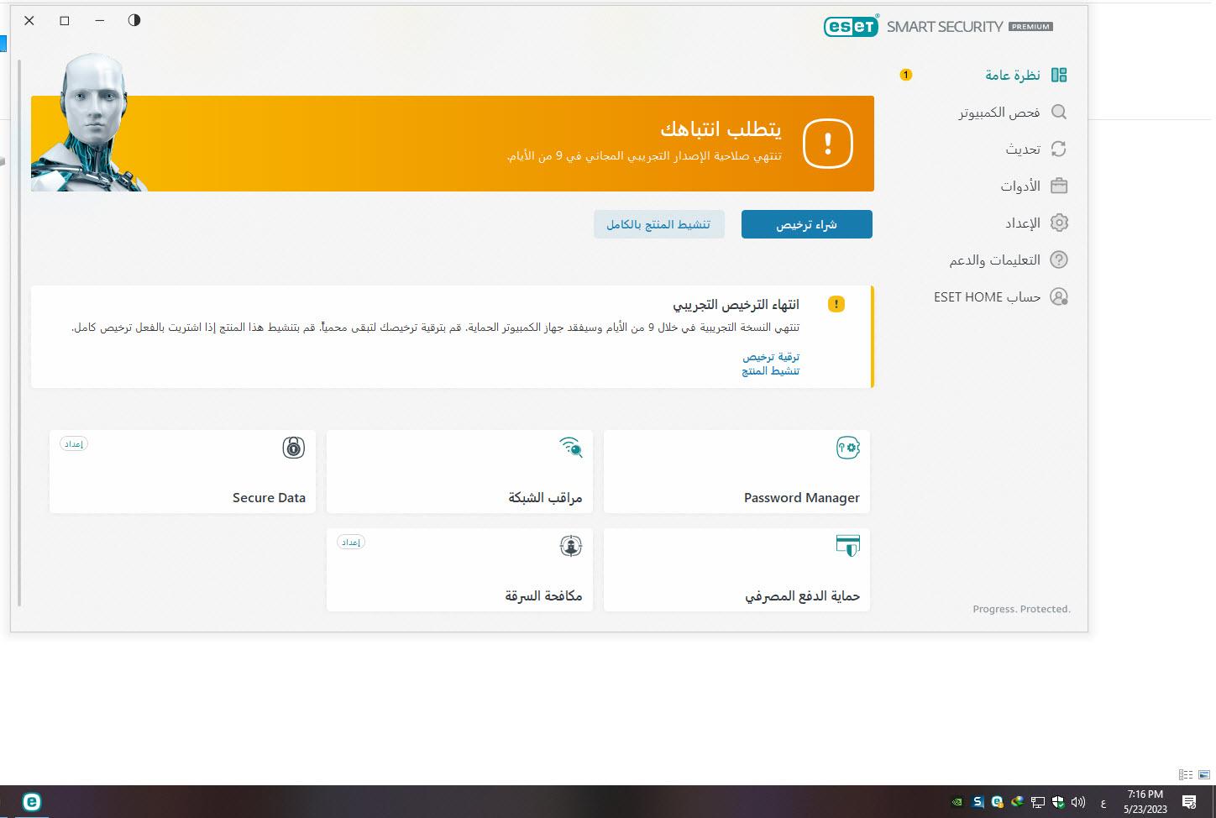Screen dimensions: 1216x818
Task: Open the مراقب الشبكة network inspector icon
Action: [x=571, y=448]
